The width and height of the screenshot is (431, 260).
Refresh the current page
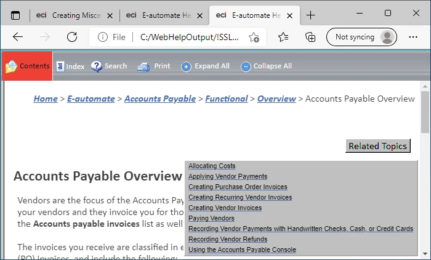(x=72, y=37)
